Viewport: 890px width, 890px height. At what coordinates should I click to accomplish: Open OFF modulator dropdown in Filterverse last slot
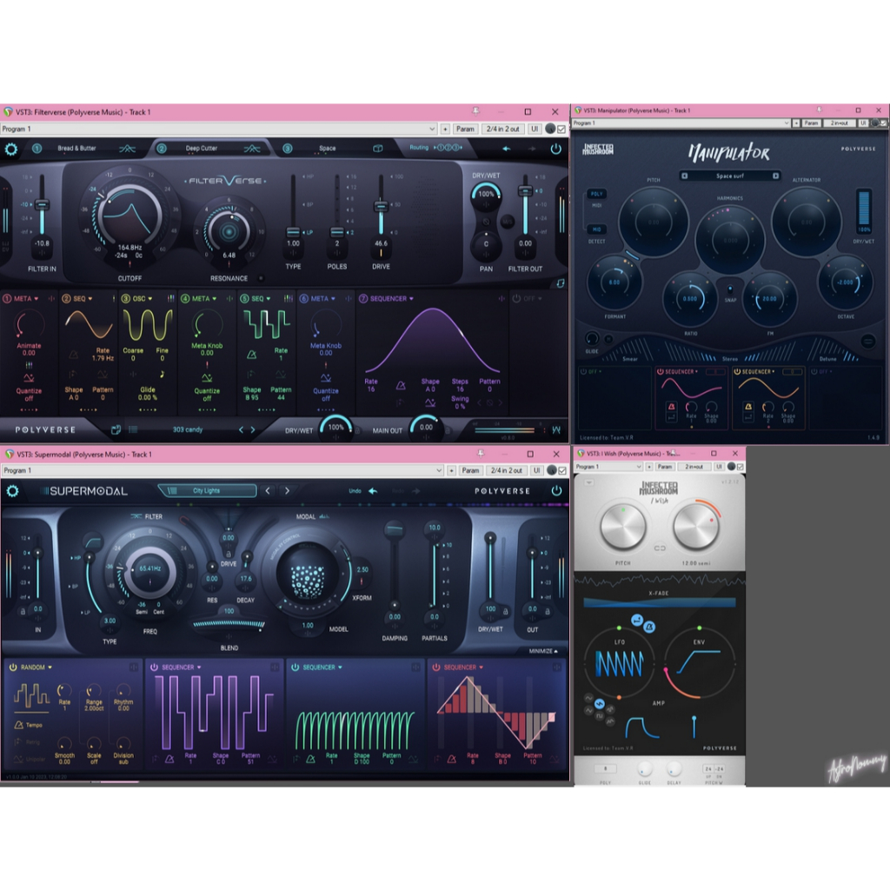click(x=533, y=299)
